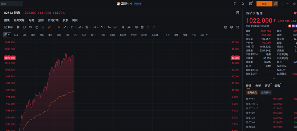297x131 pixels.
Task: Open chart settings hexagon icon
Action: click(x=231, y=27)
